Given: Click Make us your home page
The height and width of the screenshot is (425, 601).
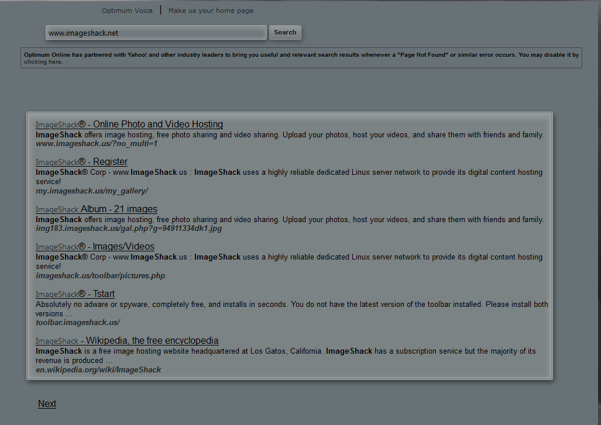Looking at the screenshot, I should 211,11.
